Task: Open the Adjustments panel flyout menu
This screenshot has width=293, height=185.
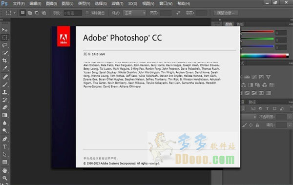Action: pyautogui.click(x=290, y=63)
